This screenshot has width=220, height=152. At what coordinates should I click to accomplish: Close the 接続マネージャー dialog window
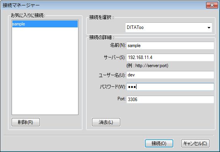click(x=212, y=5)
